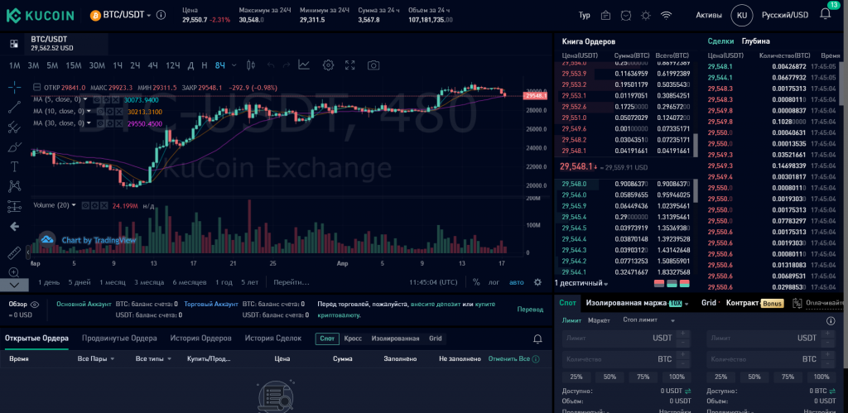Viewport: 848px width, 413px height.
Task: Toggle log scale (лог) on chart
Action: 494,282
